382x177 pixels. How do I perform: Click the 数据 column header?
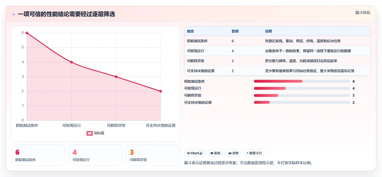pyautogui.click(x=235, y=31)
